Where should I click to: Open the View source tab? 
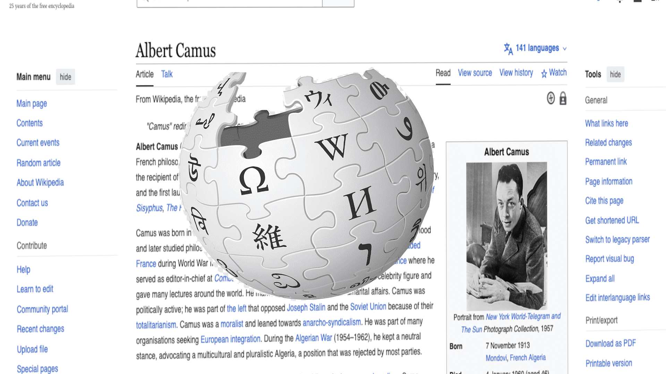(x=475, y=73)
